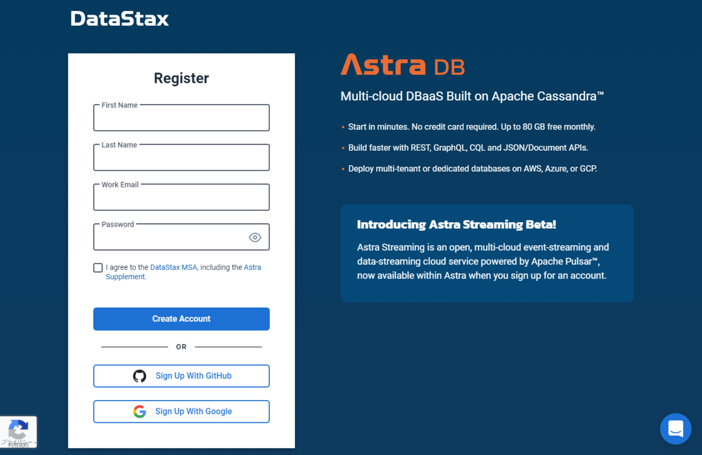Click the Astra DB logo
Image resolution: width=702 pixels, height=455 pixels.
(402, 65)
